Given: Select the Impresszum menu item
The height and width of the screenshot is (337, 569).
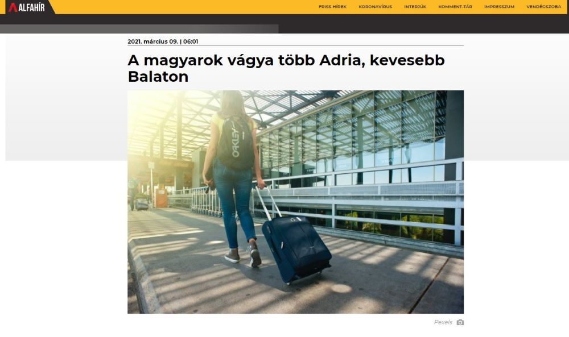Looking at the screenshot, I should (499, 6).
